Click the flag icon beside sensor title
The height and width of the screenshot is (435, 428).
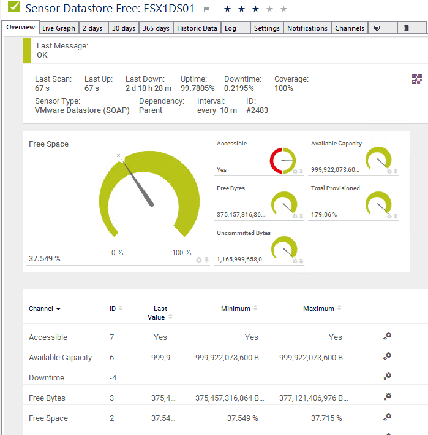click(x=207, y=9)
